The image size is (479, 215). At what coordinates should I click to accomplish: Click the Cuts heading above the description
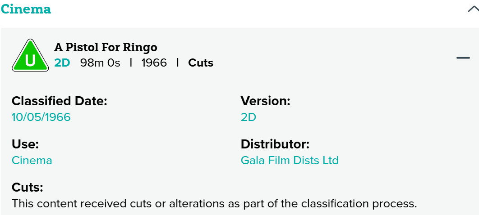click(x=27, y=188)
